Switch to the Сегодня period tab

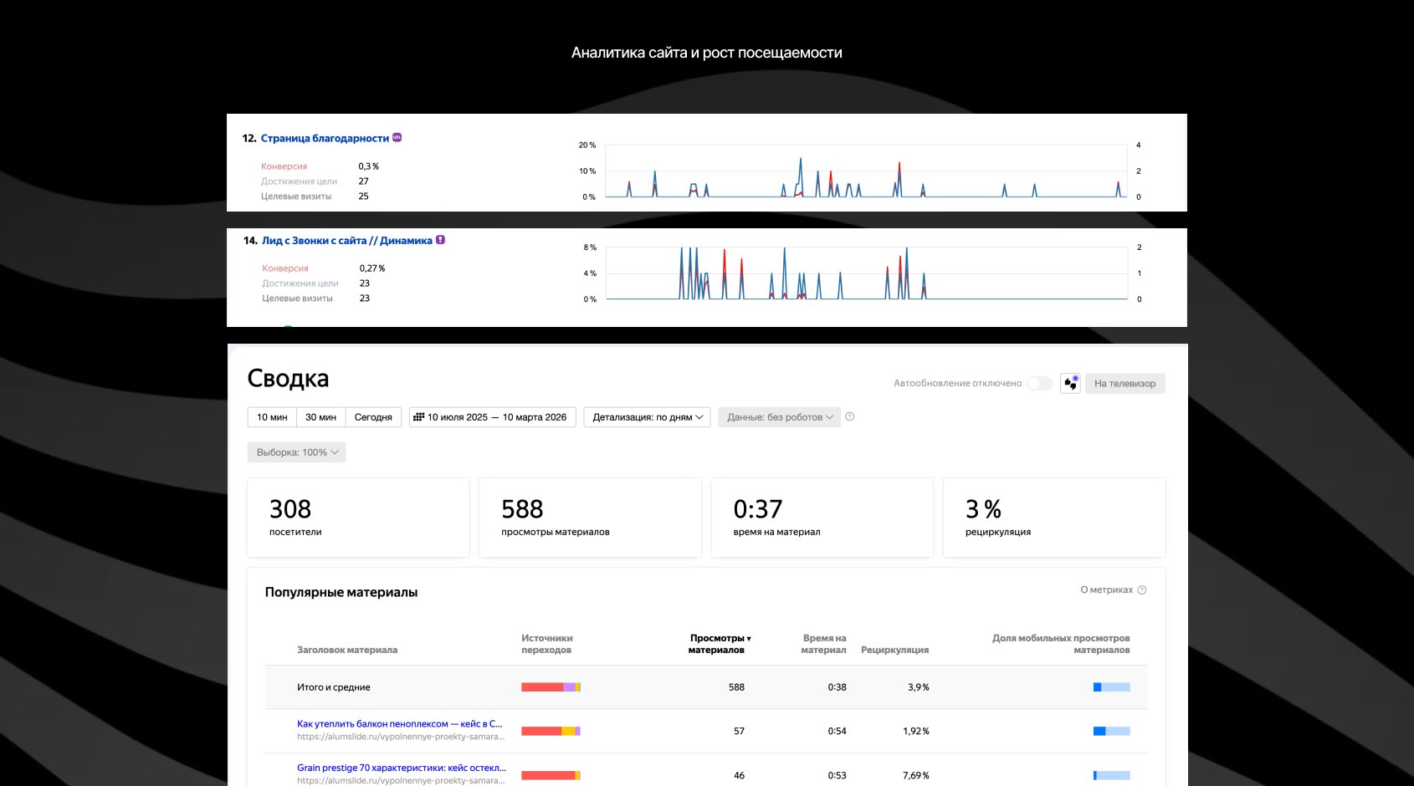click(x=373, y=417)
